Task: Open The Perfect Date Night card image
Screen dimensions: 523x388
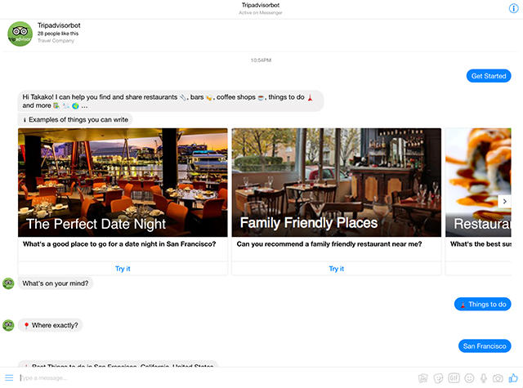Action: (x=123, y=182)
